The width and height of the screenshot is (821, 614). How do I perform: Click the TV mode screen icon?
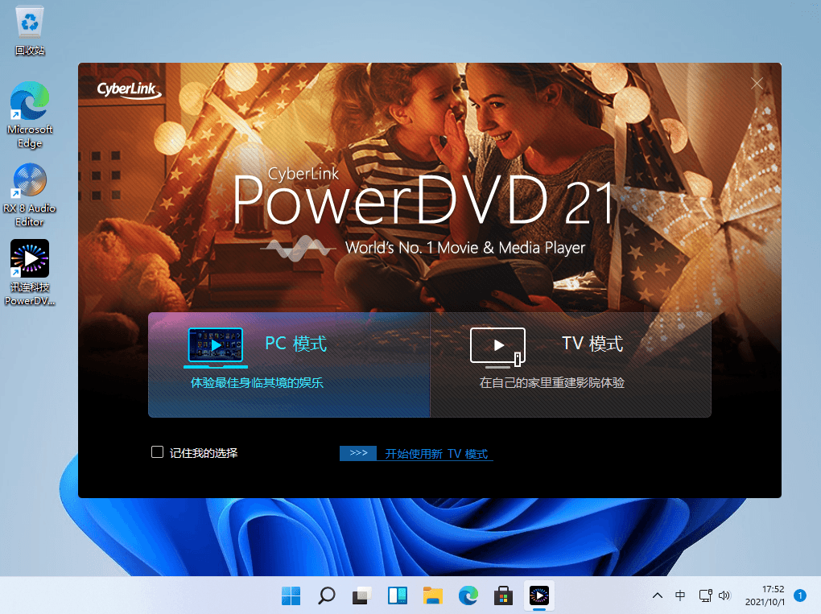coord(498,347)
